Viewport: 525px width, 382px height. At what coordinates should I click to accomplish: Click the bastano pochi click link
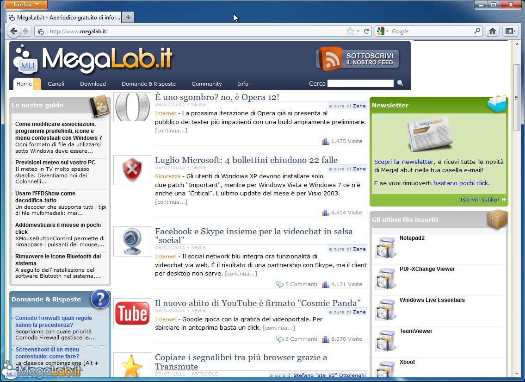461,183
